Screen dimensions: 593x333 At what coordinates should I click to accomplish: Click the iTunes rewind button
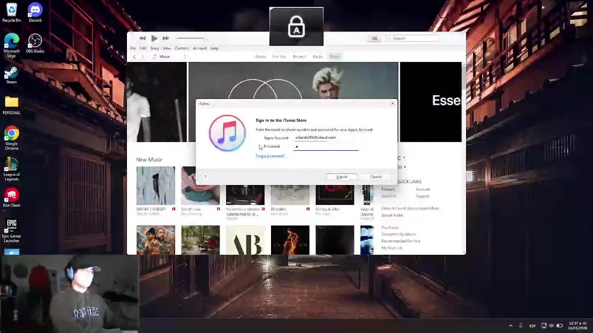coord(142,38)
